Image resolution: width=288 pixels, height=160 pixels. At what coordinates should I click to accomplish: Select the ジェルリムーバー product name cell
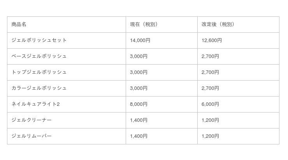tap(32, 136)
